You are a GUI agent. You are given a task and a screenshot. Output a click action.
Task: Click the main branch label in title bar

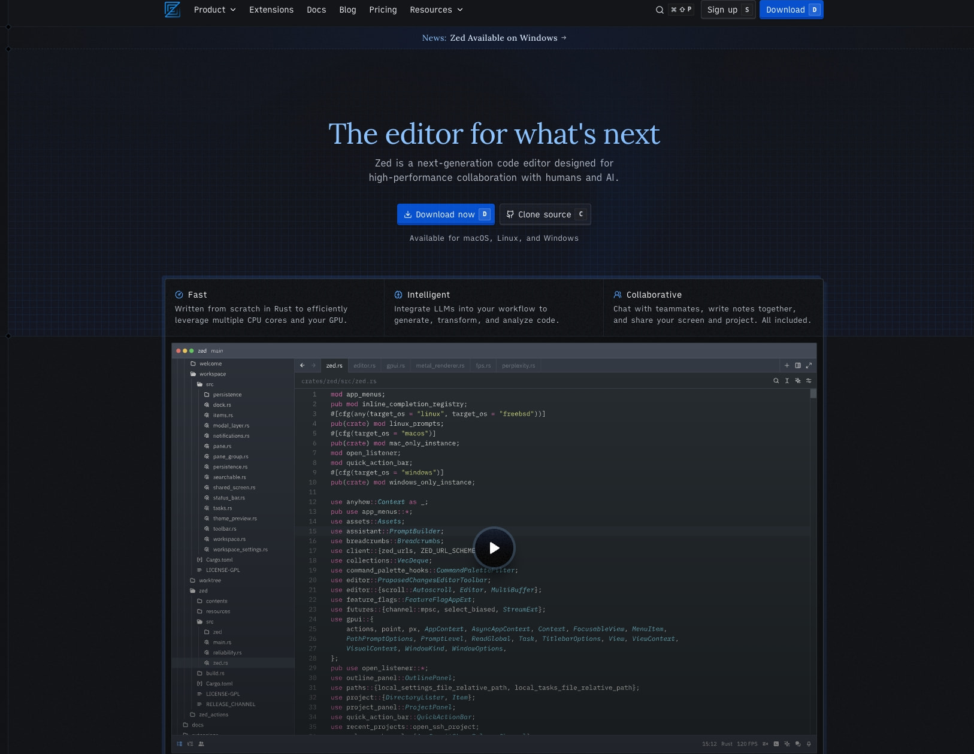pyautogui.click(x=217, y=351)
